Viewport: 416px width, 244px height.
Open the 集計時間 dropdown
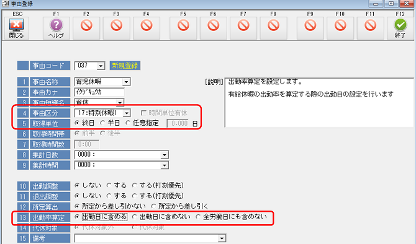(165, 165)
